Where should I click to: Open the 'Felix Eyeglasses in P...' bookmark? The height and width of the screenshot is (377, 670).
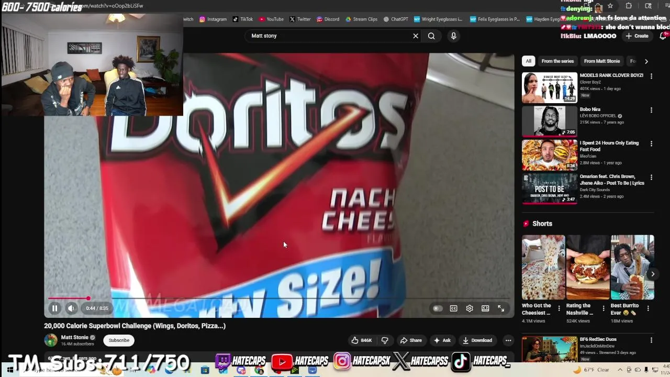(x=495, y=19)
